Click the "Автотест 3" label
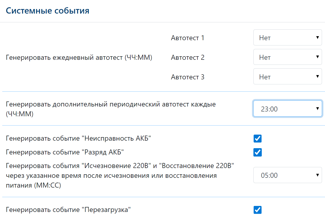This screenshot has height=221, width=325. [187, 77]
